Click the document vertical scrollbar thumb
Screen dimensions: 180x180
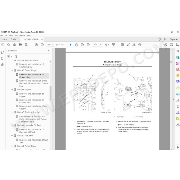(171, 62)
